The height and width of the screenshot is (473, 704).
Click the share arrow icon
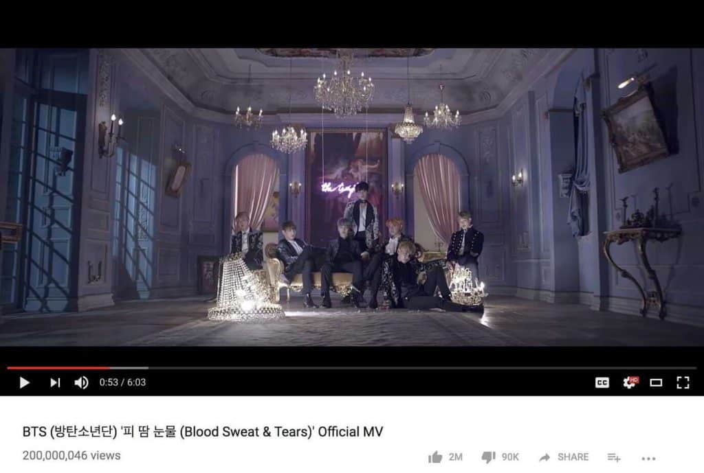[544, 457]
